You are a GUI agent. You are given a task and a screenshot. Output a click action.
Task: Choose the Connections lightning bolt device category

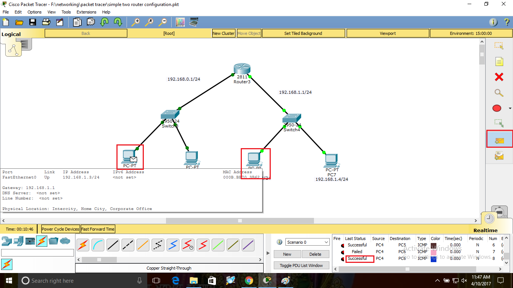[42, 240]
